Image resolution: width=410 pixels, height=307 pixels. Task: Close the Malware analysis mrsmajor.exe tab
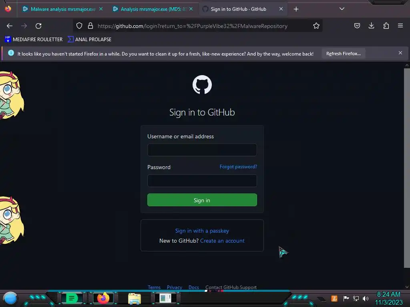101,9
